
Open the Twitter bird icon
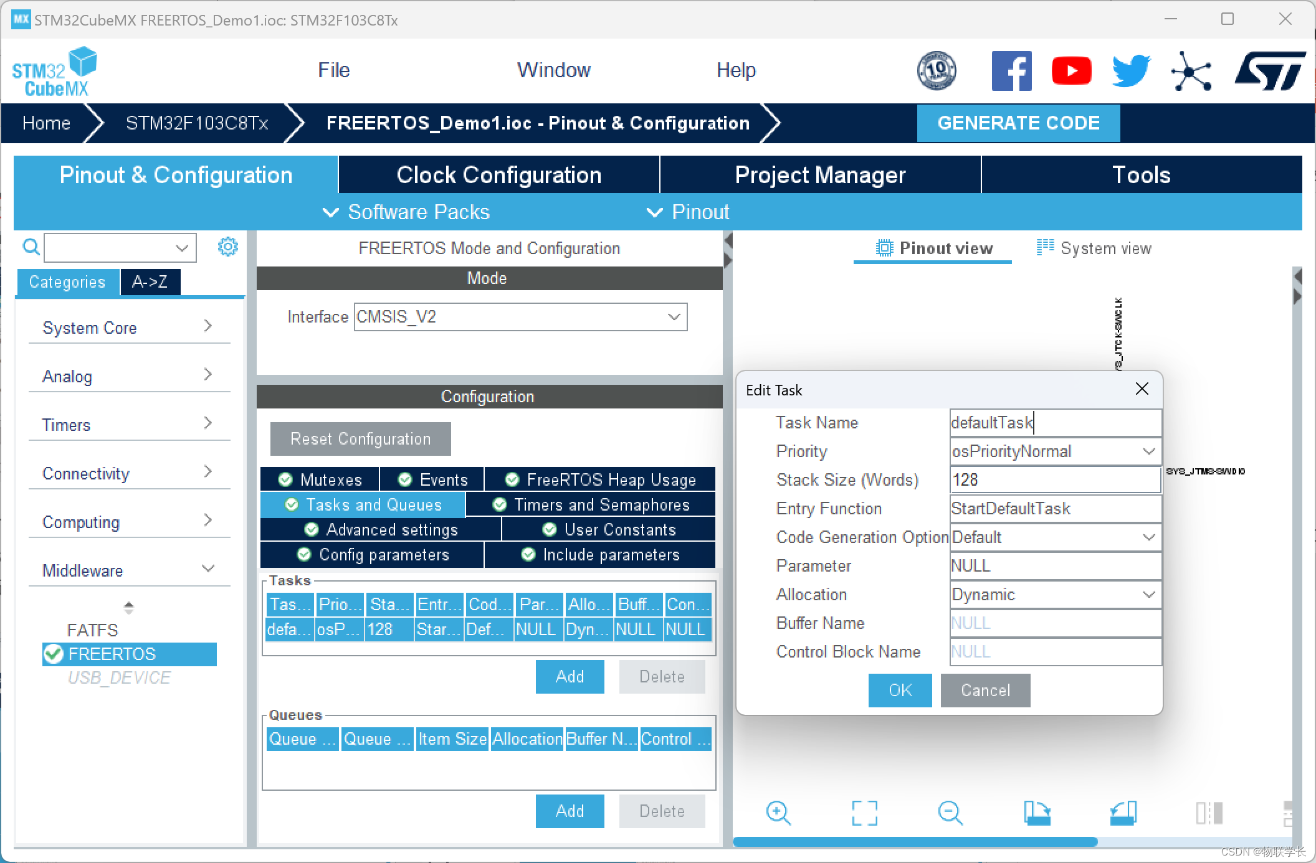(x=1131, y=70)
